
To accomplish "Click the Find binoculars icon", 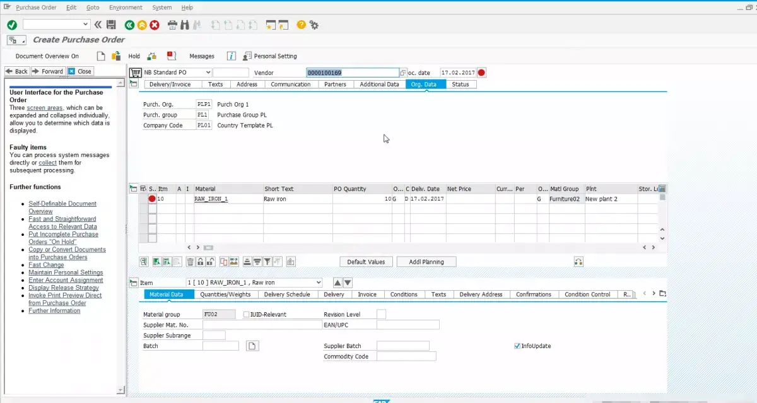I will click(x=185, y=25).
